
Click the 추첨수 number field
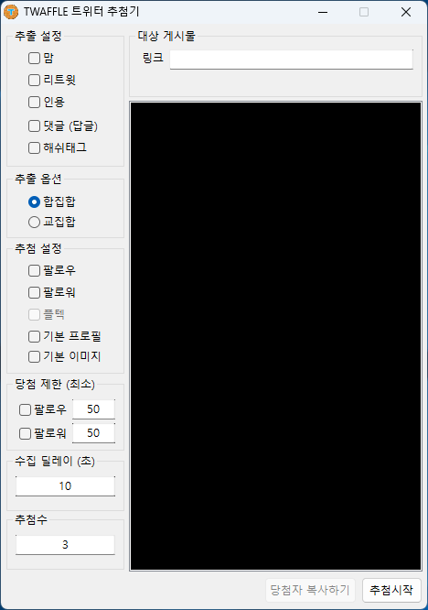coord(65,545)
